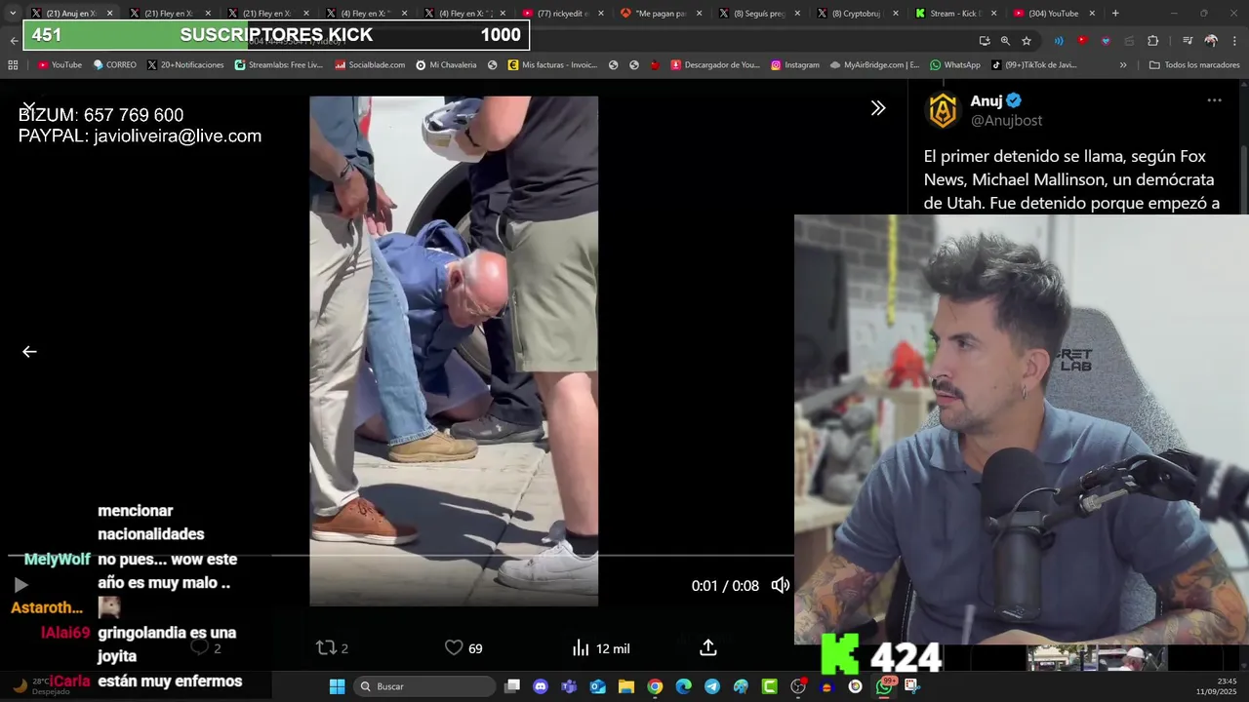
Task: Go back with browser back arrow
Action: coord(13,41)
